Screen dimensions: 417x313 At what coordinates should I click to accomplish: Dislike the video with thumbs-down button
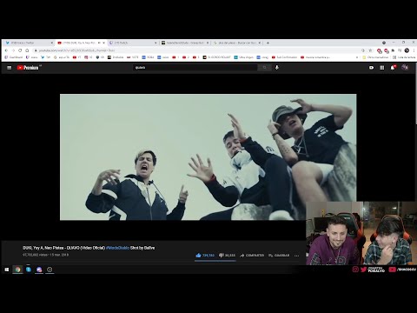[227, 256]
